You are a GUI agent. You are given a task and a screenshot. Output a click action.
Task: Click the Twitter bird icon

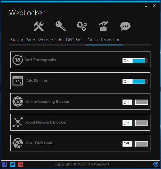coord(13,164)
